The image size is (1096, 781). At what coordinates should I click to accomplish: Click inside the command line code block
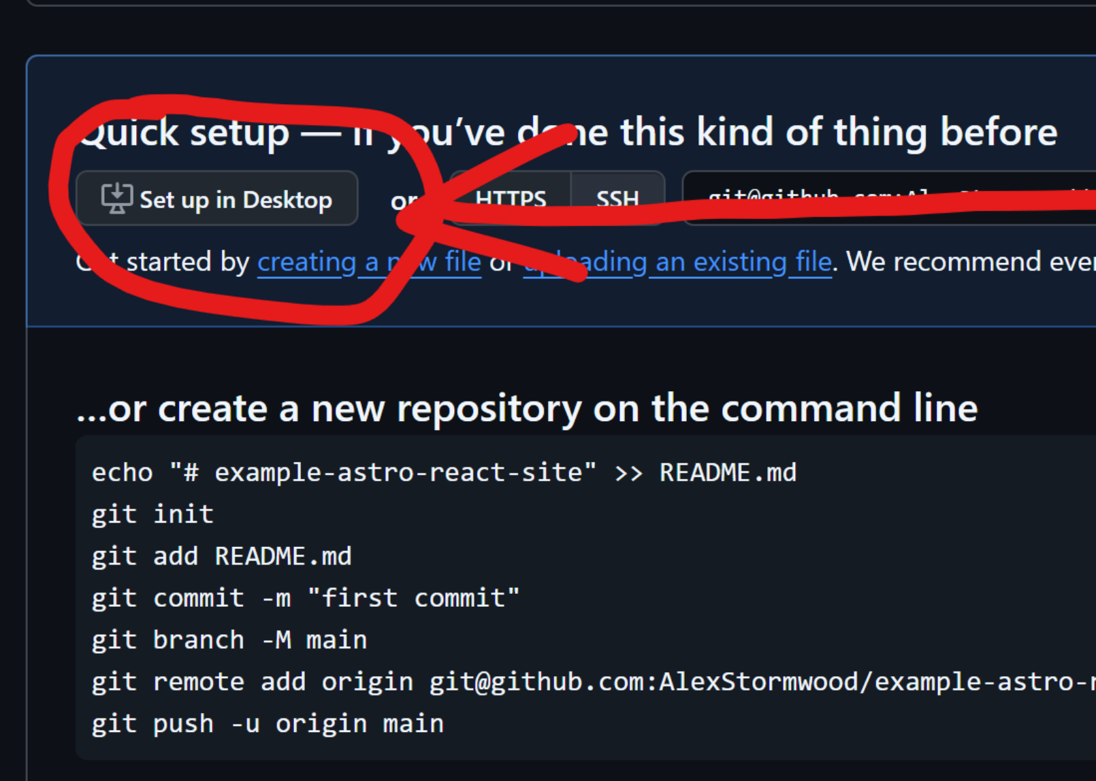click(477, 599)
